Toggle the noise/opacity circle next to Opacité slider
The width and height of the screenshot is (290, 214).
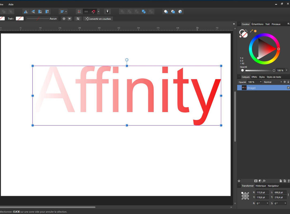242,70
